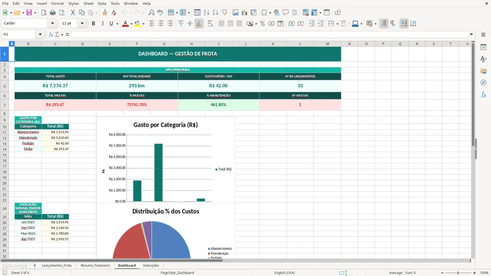Screen dimensions: 491x276
Task: Open the Borders dropdown arrow
Action: click(337, 24)
